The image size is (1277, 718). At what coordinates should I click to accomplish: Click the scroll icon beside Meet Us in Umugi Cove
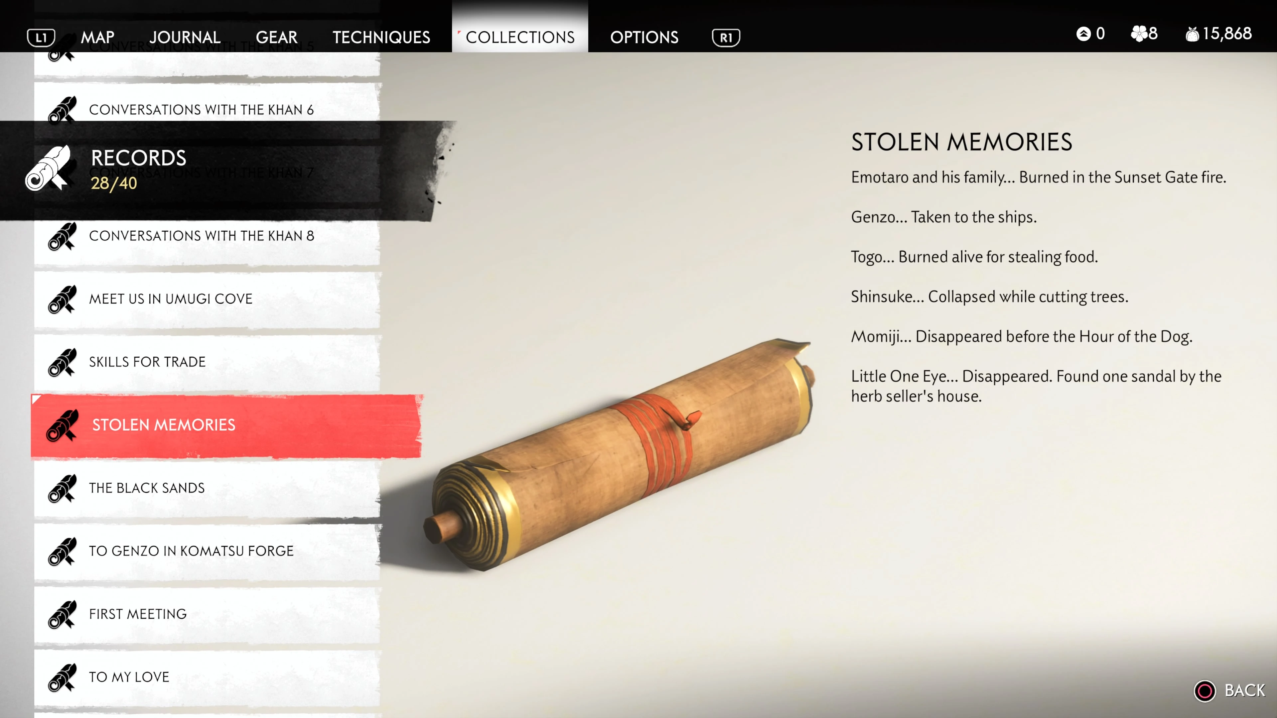63,299
